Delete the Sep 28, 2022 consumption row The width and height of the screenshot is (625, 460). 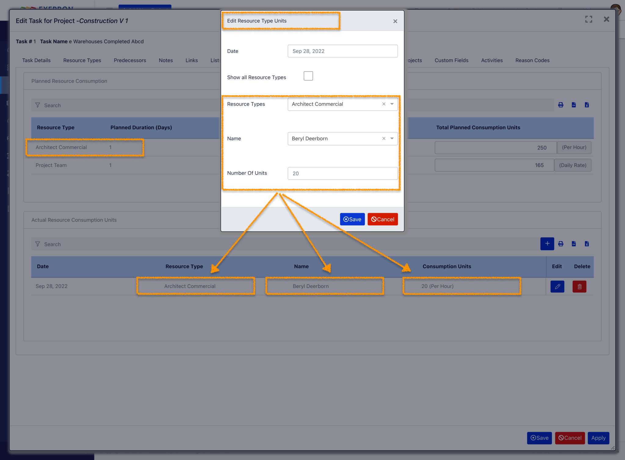[x=580, y=287]
